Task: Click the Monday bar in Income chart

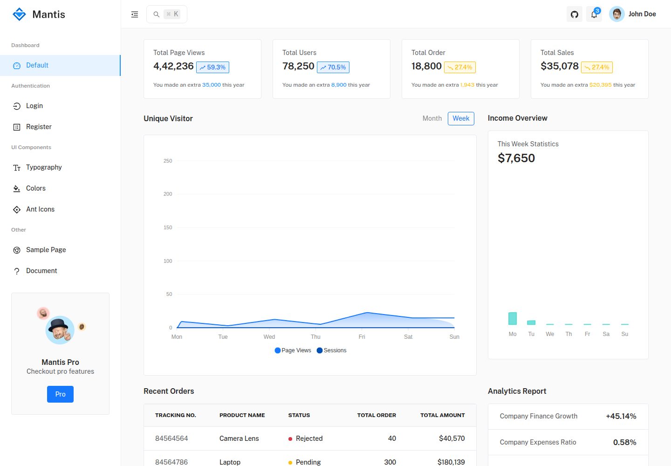Action: tap(513, 318)
